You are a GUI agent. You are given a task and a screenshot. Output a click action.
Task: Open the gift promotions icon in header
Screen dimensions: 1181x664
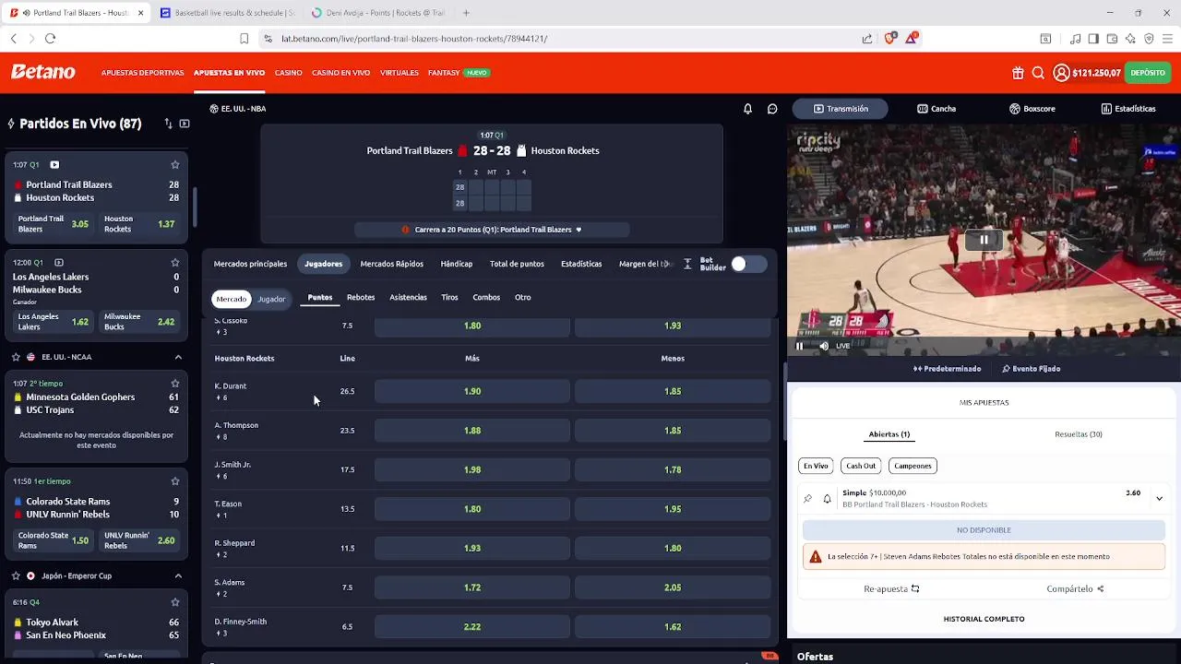point(1018,73)
